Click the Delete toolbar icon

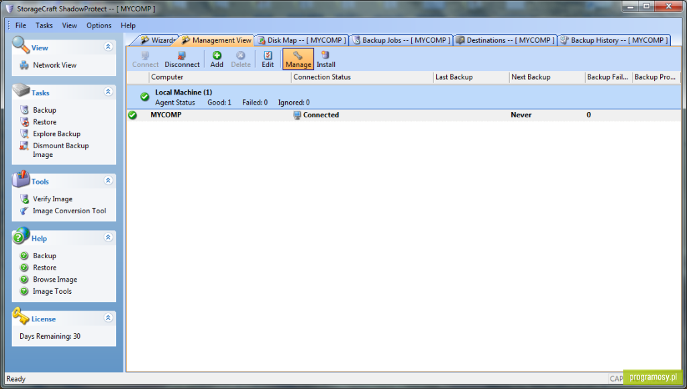(241, 55)
